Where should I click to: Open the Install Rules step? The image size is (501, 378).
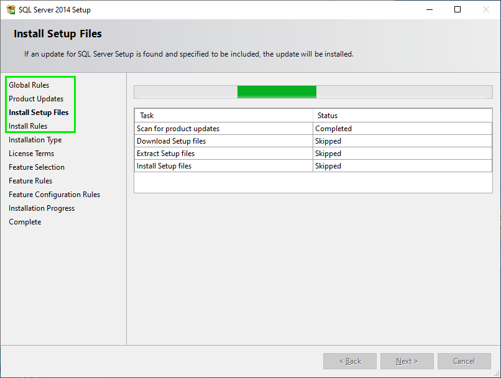click(x=27, y=126)
